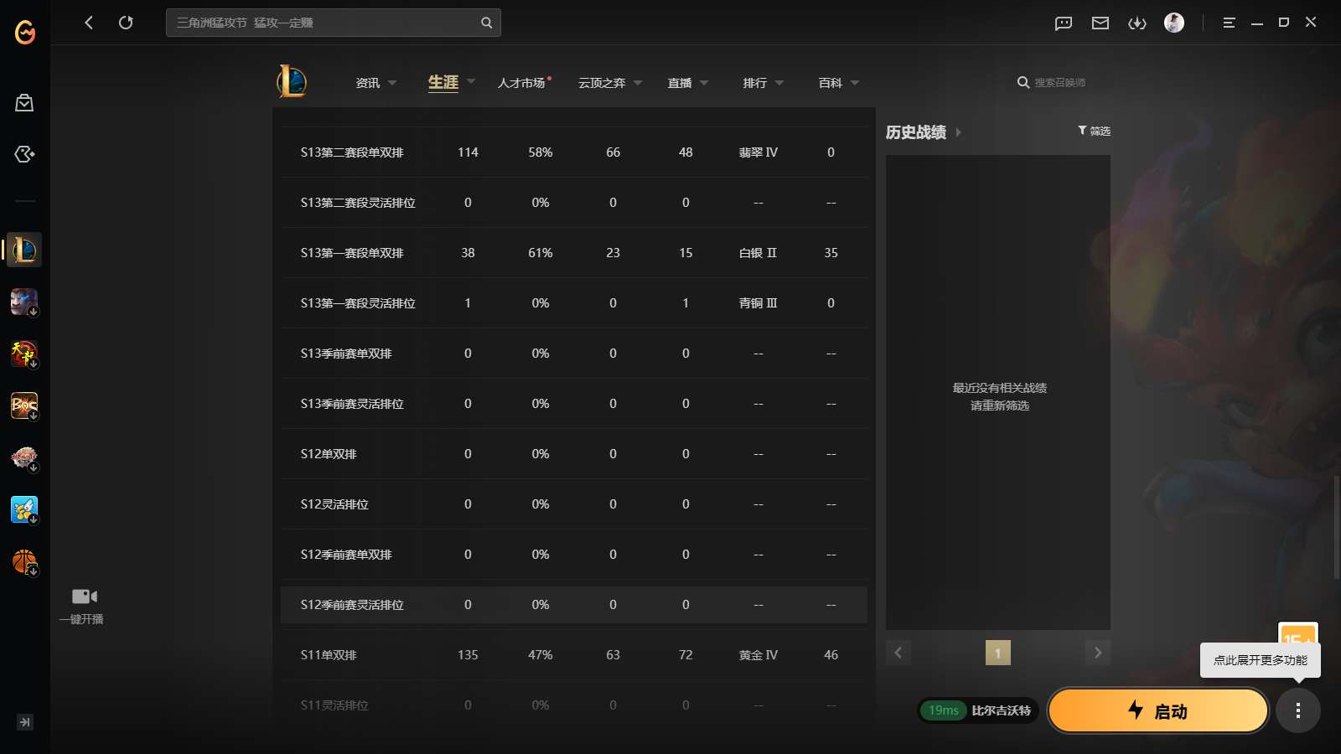The height and width of the screenshot is (754, 1341).
Task: Open the 云顶之弈 tab
Action: click(602, 83)
